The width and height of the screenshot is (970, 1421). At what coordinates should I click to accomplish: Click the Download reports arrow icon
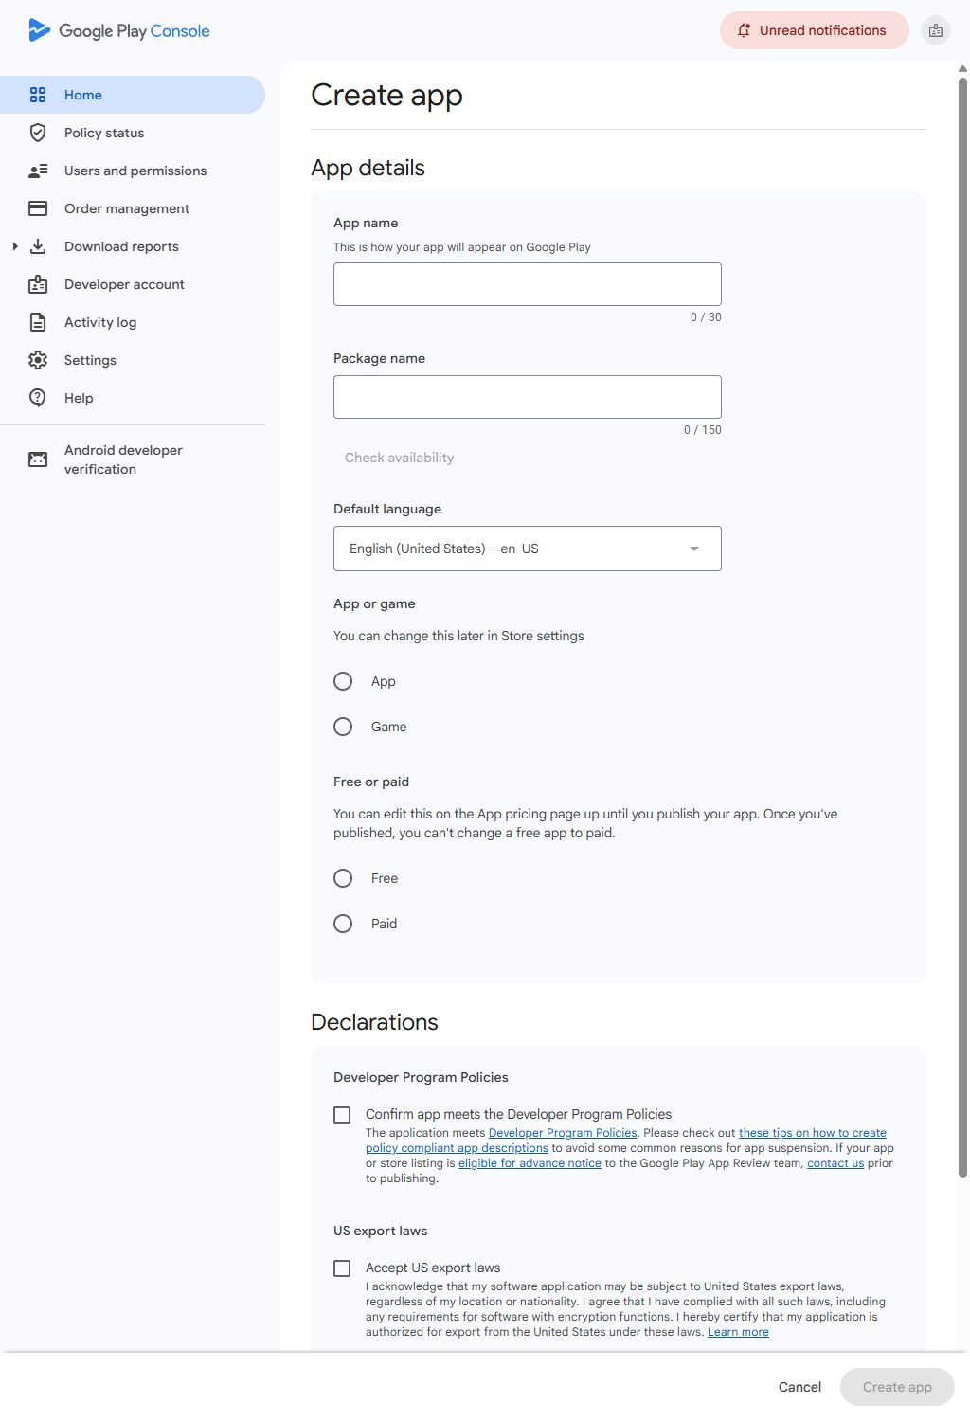point(38,246)
